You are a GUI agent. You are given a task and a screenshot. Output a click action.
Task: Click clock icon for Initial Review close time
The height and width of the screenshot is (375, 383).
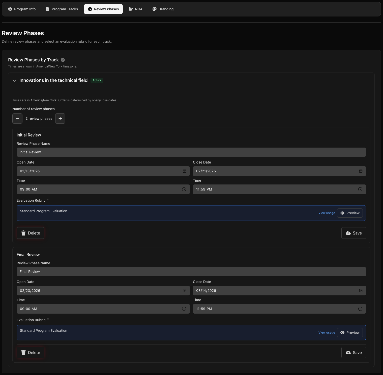360,189
